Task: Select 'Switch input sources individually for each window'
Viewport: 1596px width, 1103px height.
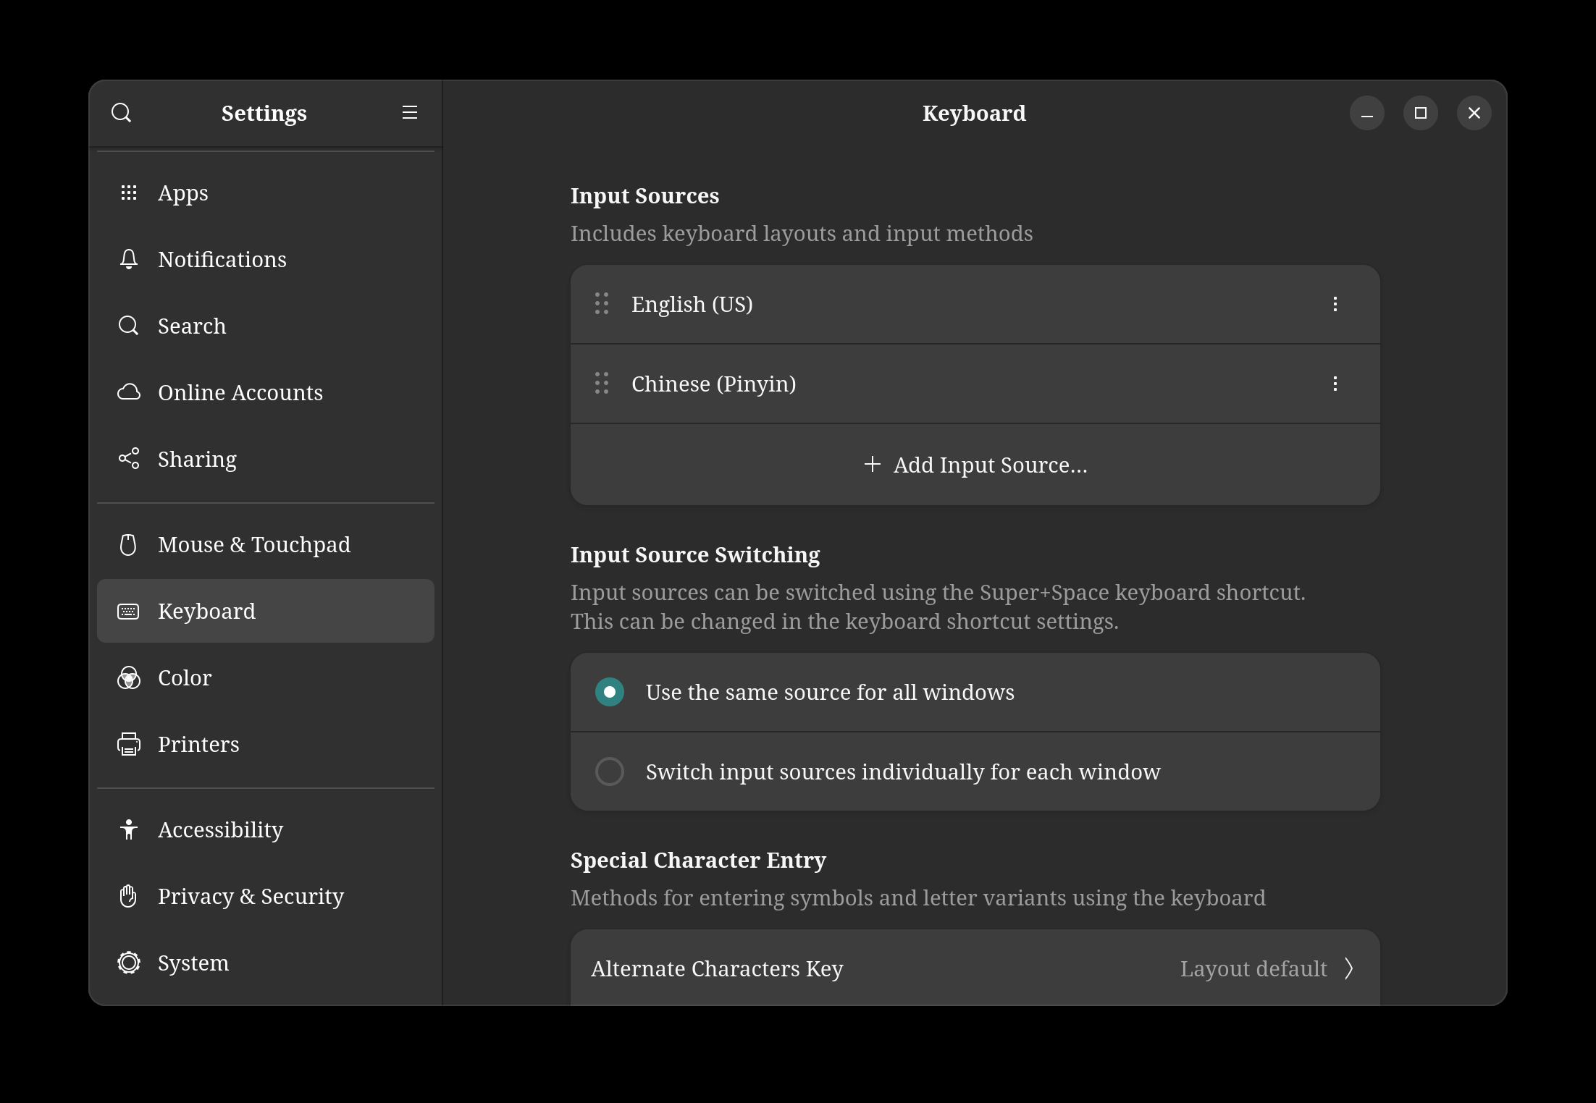Action: pos(610,772)
